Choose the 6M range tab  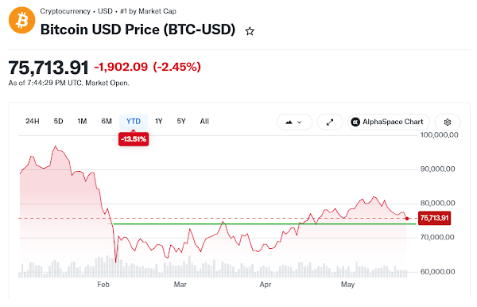point(107,122)
